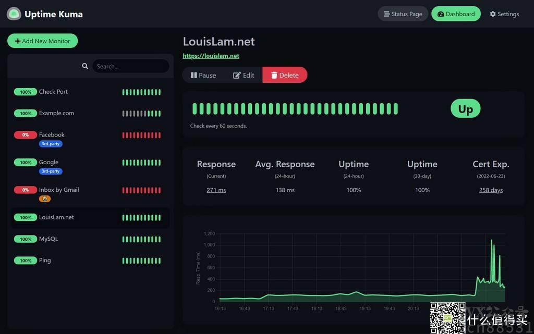Select the Facebook monitor from the sidebar
This screenshot has width=534, height=334.
(x=52, y=134)
